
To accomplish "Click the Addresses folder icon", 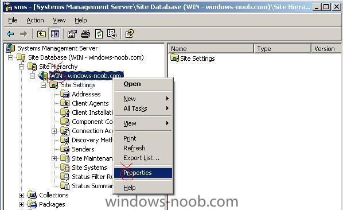I will 65,94.
